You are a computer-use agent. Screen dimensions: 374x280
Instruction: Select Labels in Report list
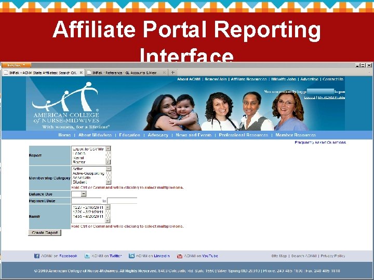[88, 153]
